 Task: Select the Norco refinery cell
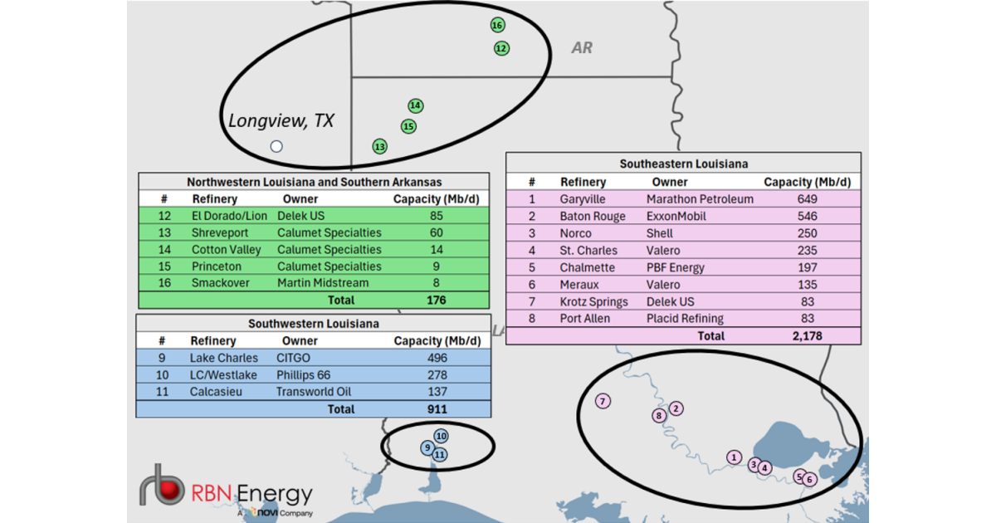coord(575,233)
